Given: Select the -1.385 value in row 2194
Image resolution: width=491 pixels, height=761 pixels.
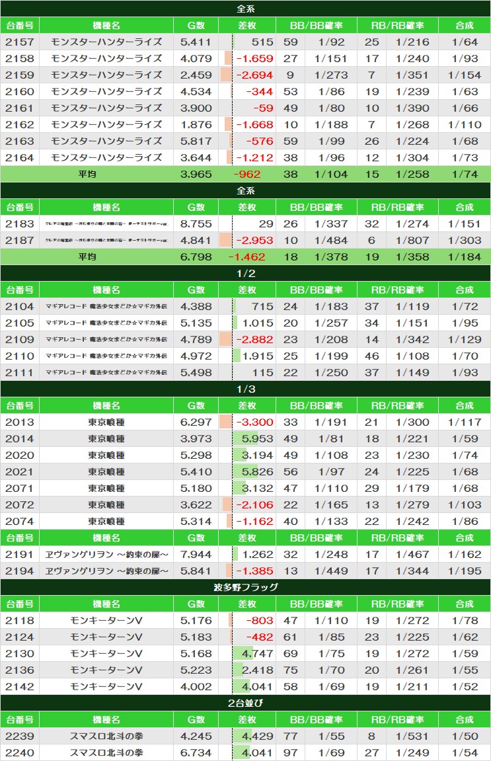Looking at the screenshot, I should [254, 571].
